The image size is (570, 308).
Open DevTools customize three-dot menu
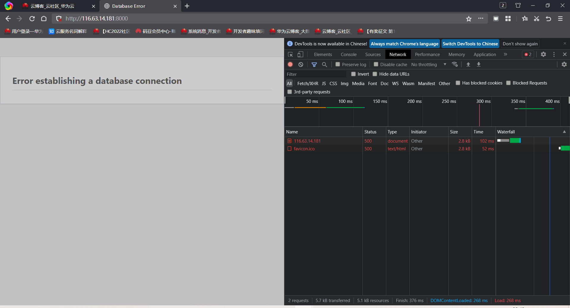[554, 54]
